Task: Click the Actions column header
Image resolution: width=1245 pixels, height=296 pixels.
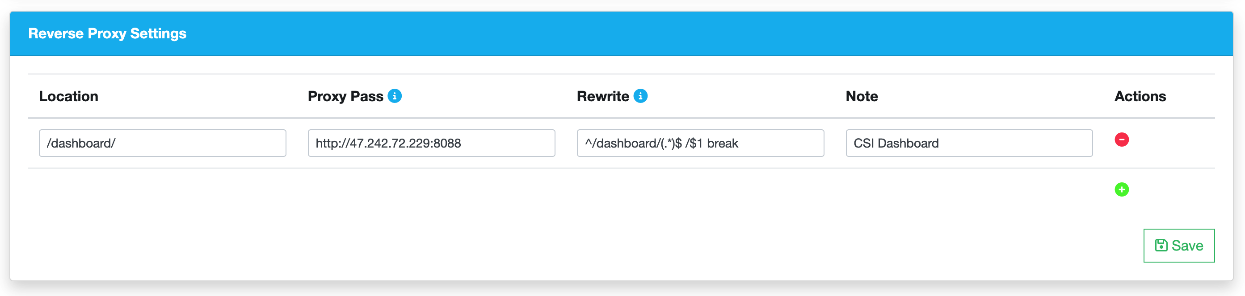Action: pos(1140,96)
